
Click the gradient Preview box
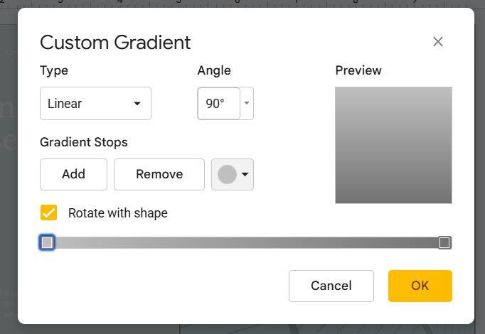(393, 145)
